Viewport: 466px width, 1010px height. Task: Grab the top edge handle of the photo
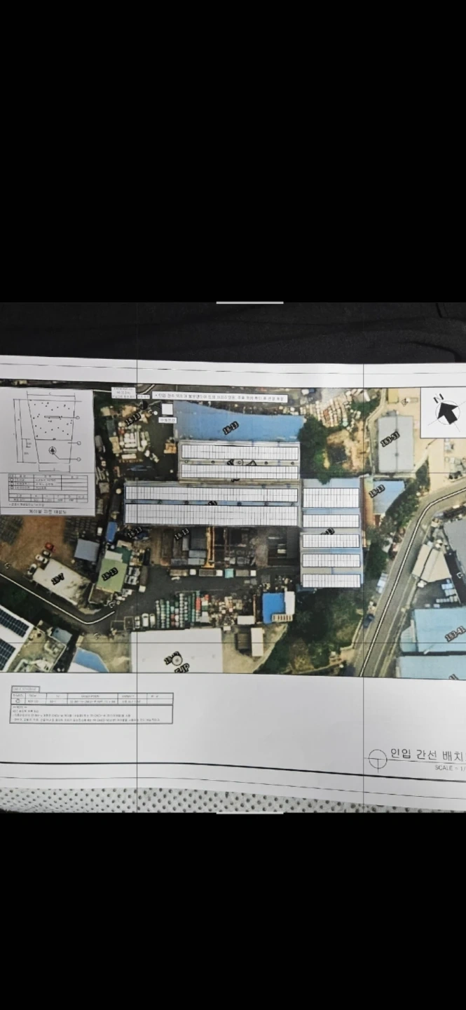tap(249, 303)
